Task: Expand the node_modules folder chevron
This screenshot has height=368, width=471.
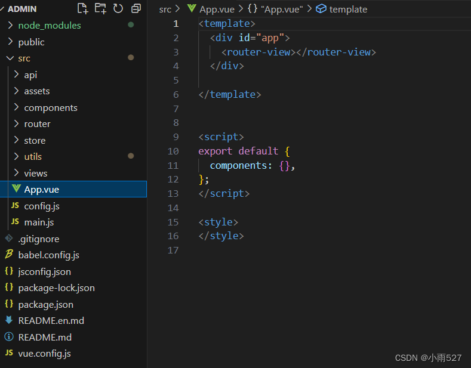Action: pos(10,25)
